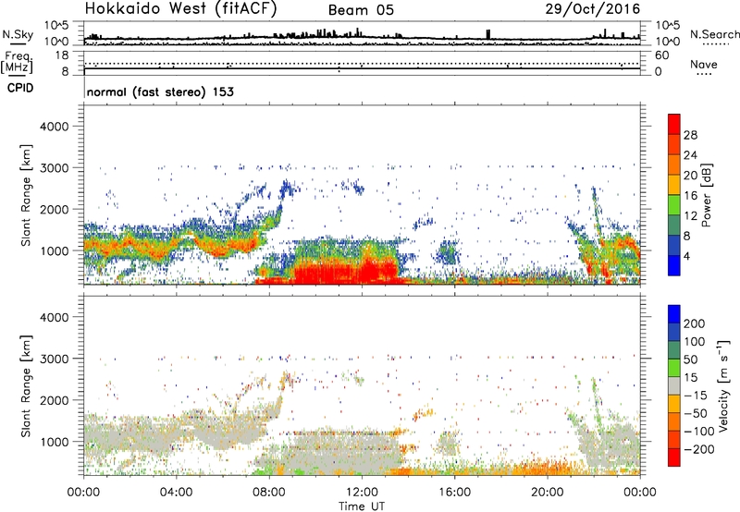Click the '08:00' time tick label
Screen dimensions: 740x512
(269, 493)
